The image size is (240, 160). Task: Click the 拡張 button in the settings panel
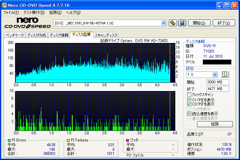click(215, 124)
